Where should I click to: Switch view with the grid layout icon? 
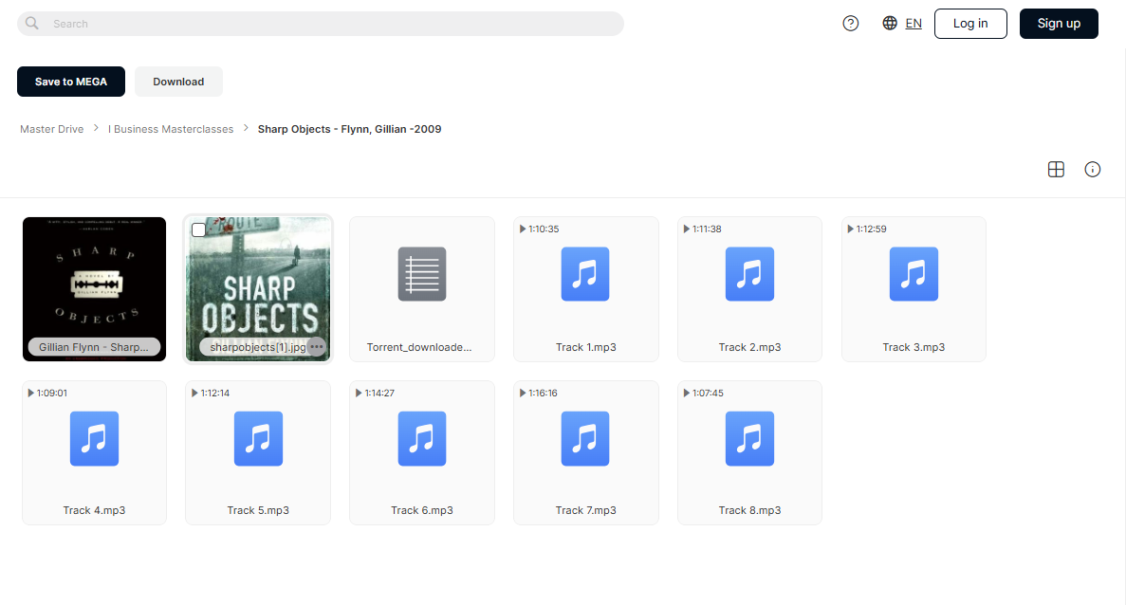[1056, 170]
